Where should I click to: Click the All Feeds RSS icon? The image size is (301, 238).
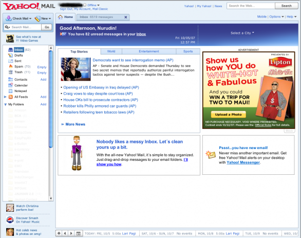click(11, 97)
